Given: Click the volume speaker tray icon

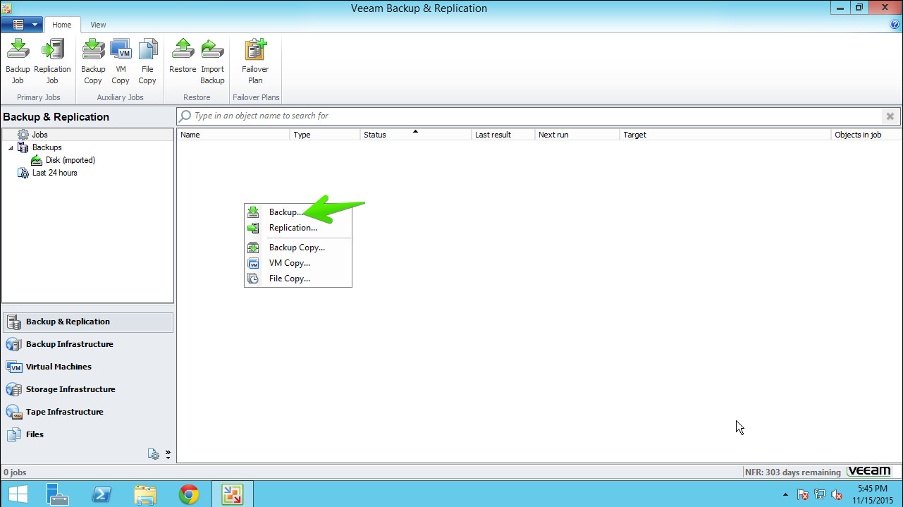Looking at the screenshot, I should [837, 494].
